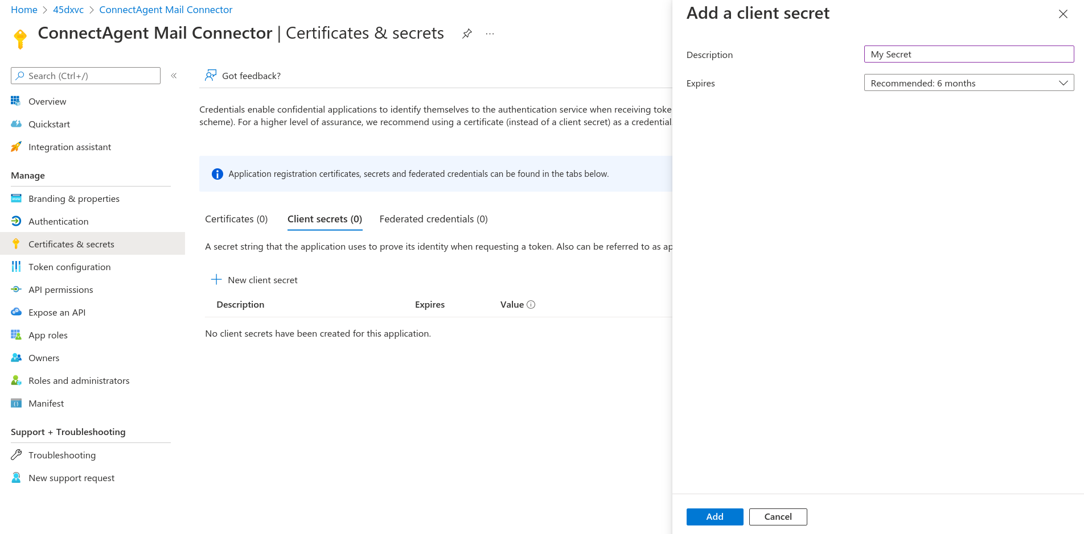Click the Branding & properties icon
The image size is (1084, 534).
coord(16,198)
